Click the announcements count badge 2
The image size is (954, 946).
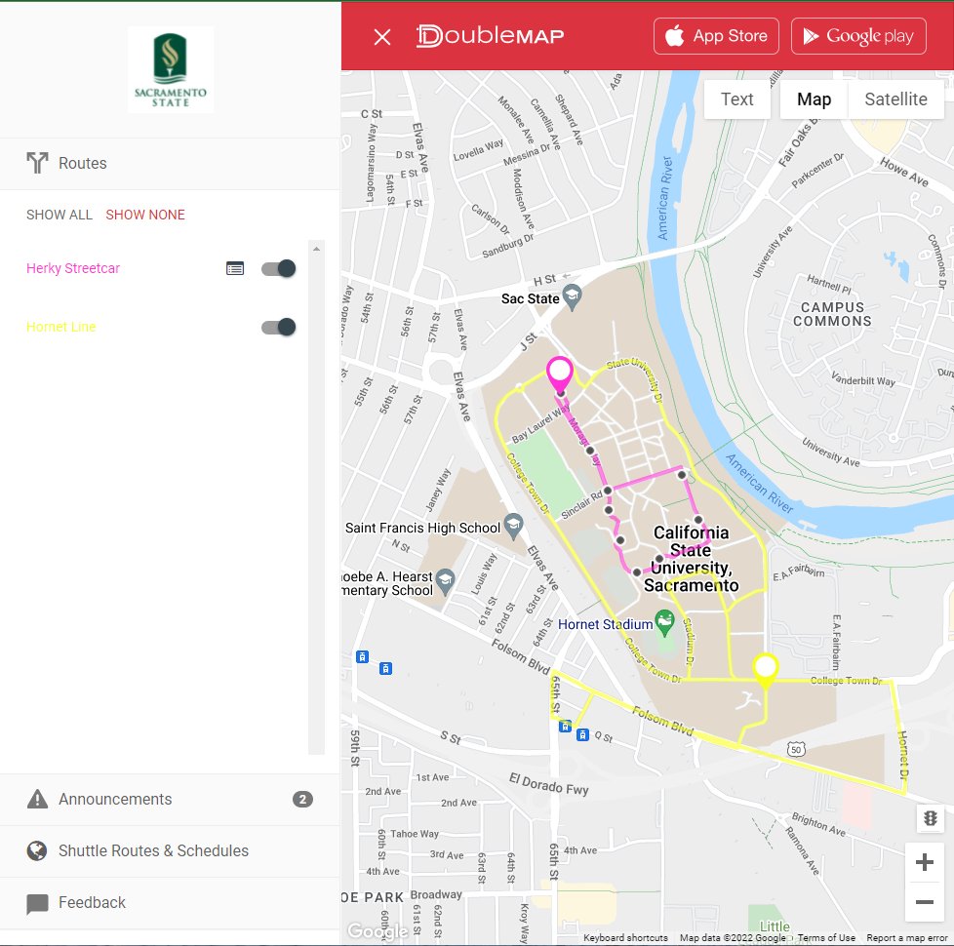click(x=302, y=800)
